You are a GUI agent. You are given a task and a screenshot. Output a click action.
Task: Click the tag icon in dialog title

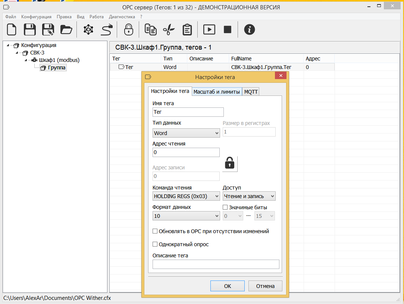click(x=148, y=77)
